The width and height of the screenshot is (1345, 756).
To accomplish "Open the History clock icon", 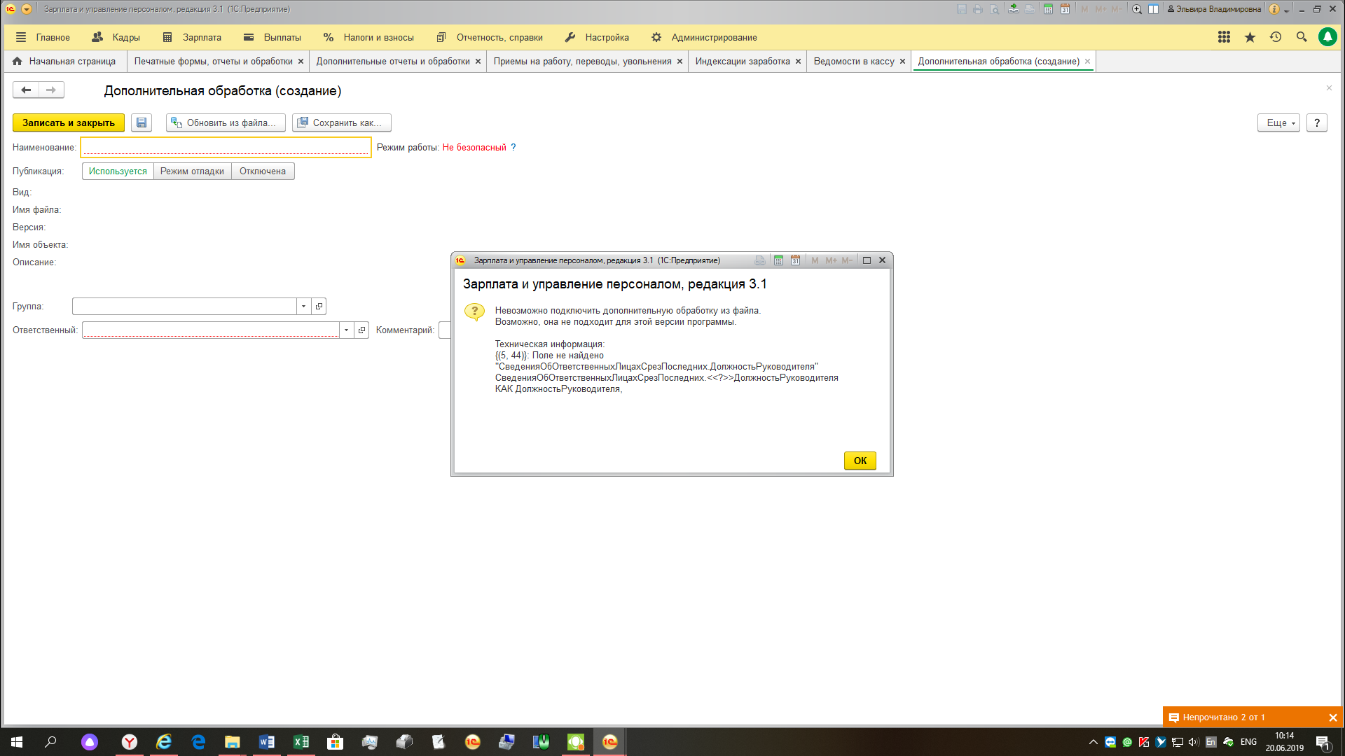I will (1276, 37).
